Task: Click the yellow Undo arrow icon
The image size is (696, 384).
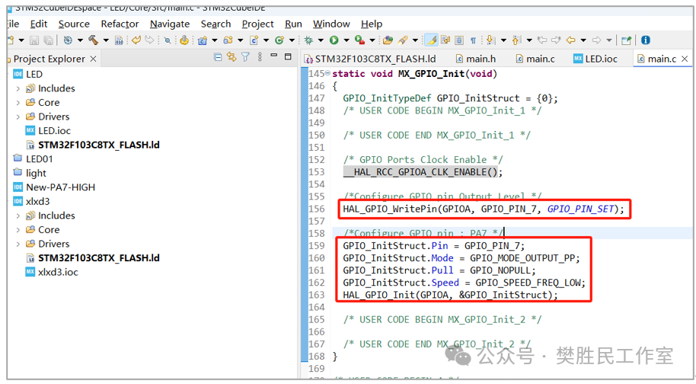Action: [x=136, y=40]
